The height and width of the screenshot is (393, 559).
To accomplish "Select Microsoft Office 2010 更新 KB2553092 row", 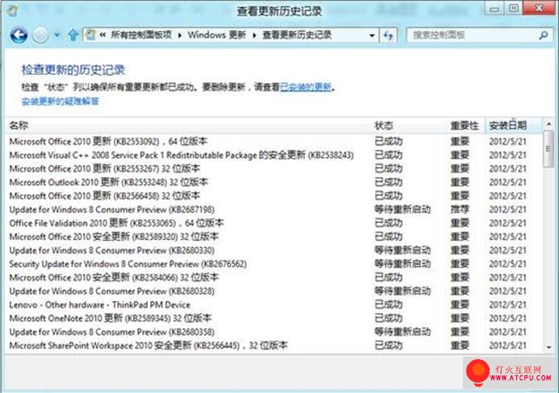I will pos(274,141).
